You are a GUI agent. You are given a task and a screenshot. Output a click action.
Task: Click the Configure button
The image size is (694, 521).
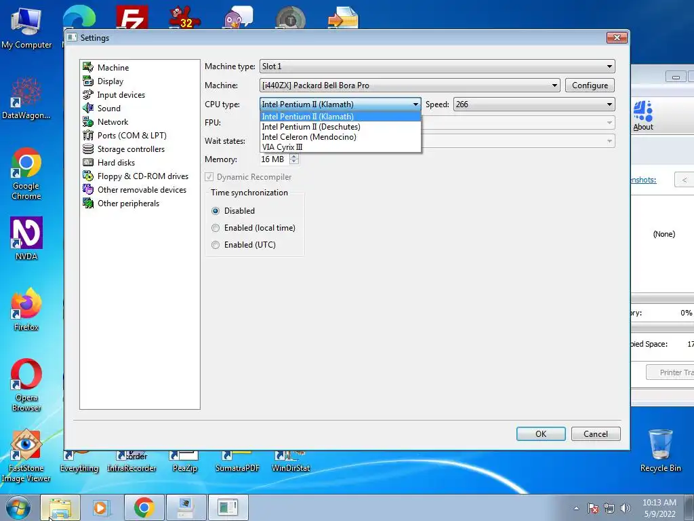pos(590,85)
